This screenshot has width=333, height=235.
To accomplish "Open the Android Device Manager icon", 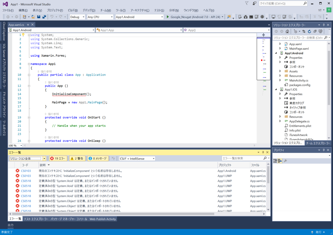I will (240, 17).
